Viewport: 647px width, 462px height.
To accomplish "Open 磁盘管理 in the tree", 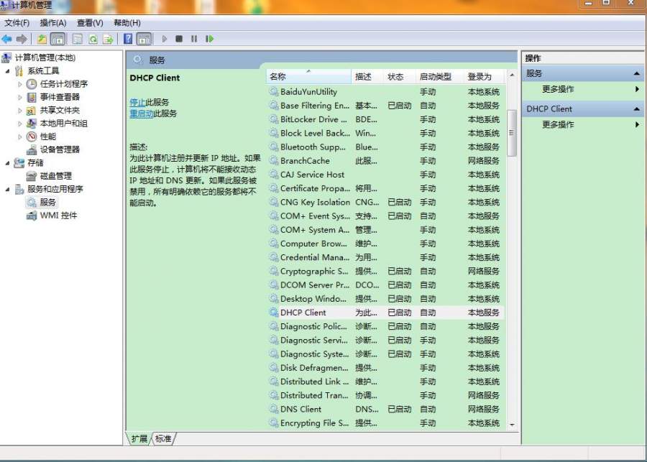I will pyautogui.click(x=55, y=176).
